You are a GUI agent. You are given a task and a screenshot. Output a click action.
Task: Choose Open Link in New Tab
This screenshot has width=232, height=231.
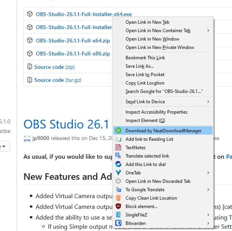coord(163,22)
